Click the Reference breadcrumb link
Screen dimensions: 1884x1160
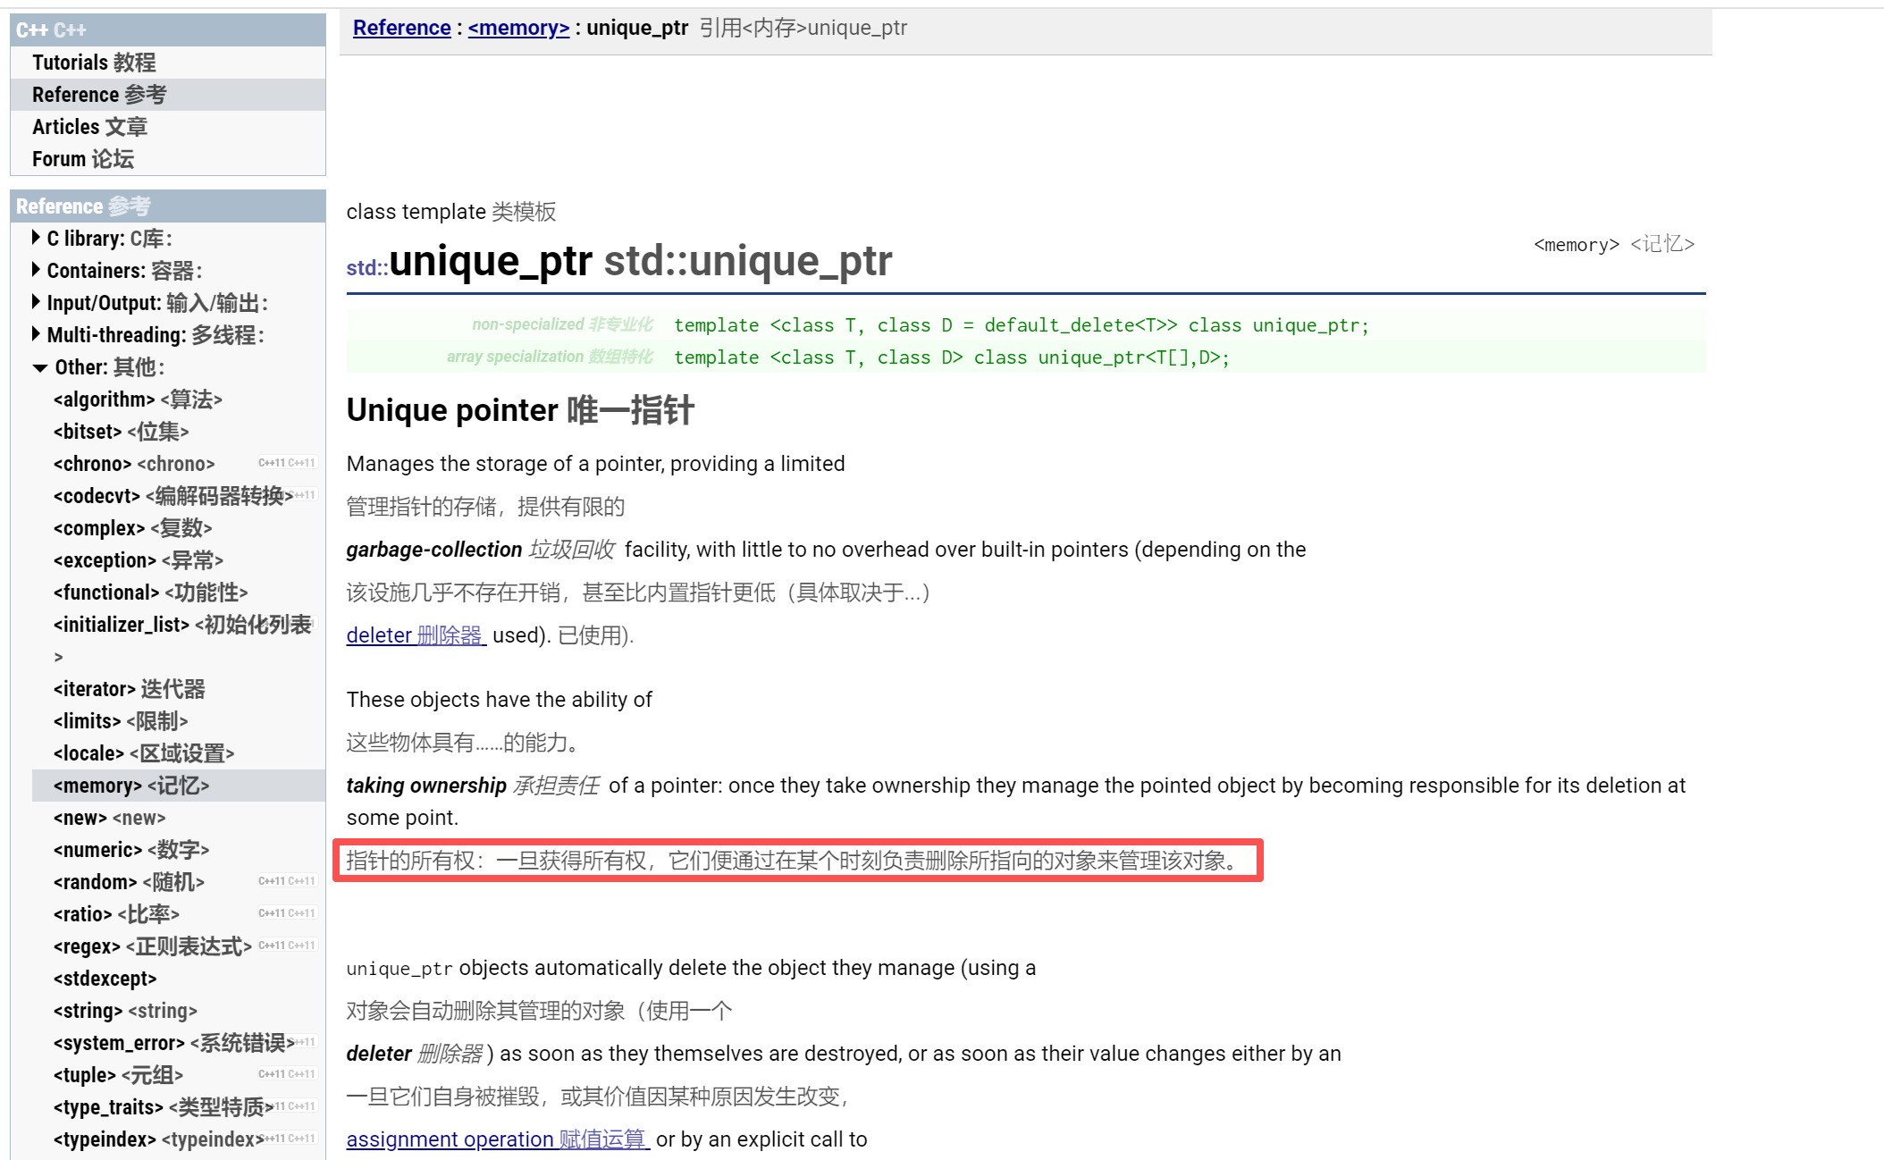[x=401, y=28]
